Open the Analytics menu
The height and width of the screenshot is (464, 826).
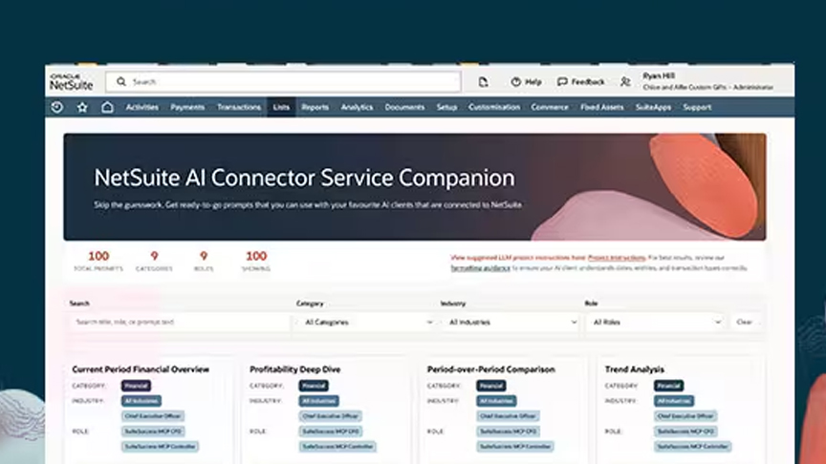[x=357, y=107]
